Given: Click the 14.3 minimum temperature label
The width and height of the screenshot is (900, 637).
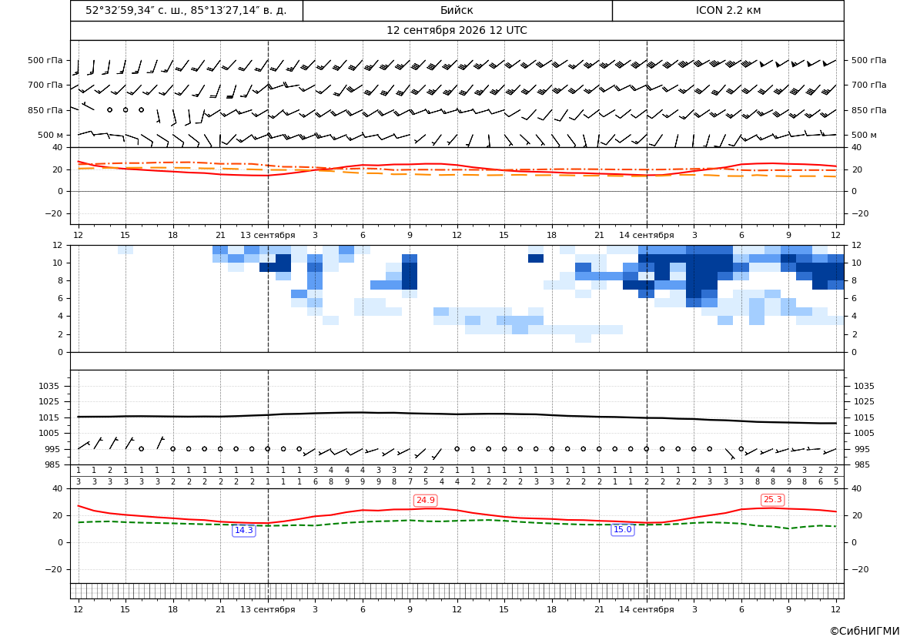Looking at the screenshot, I should [244, 530].
